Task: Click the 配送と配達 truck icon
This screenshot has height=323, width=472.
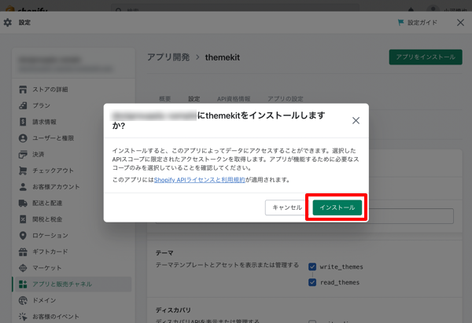Action: 23,203
